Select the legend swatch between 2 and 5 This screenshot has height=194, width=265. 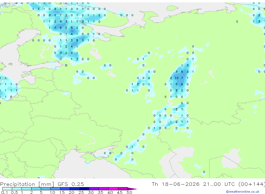pos(36,189)
